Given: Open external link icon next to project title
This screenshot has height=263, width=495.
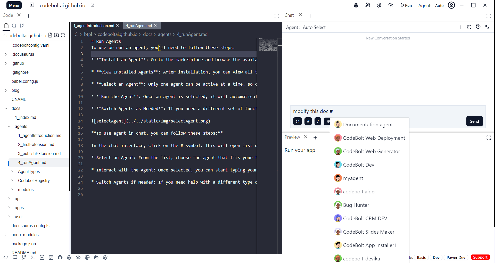Looking at the screenshot, I should coord(93,5).
